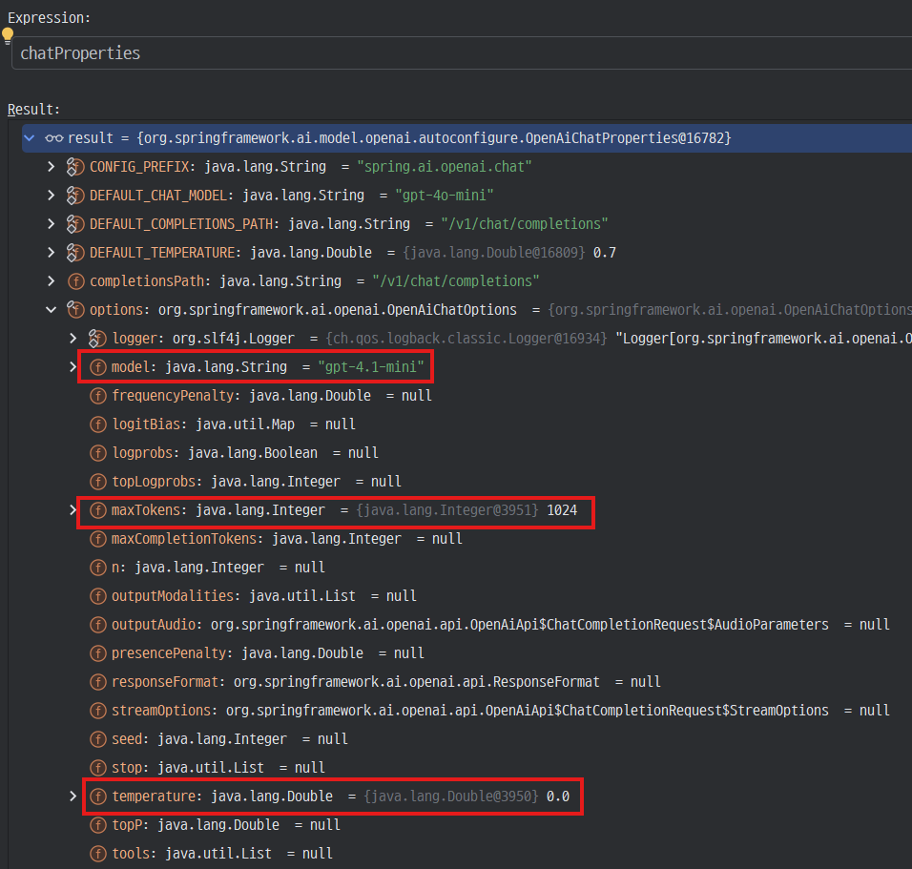Click the chatProperties expression input field
Screen dimensions: 912x869
pyautogui.click(x=462, y=52)
